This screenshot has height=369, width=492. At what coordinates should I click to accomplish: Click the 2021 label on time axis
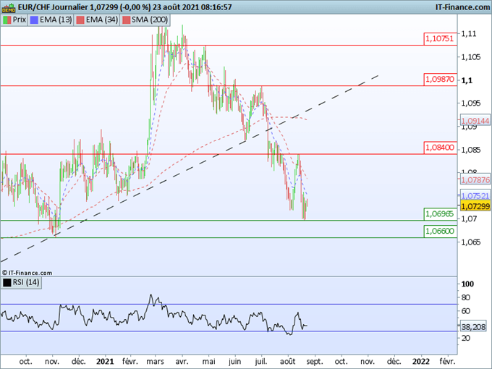tap(105, 362)
